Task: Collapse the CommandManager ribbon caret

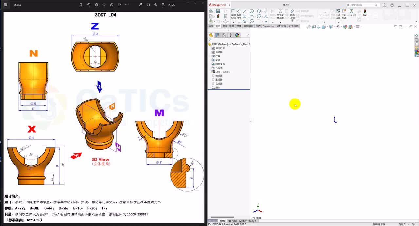Action: coord(416,21)
